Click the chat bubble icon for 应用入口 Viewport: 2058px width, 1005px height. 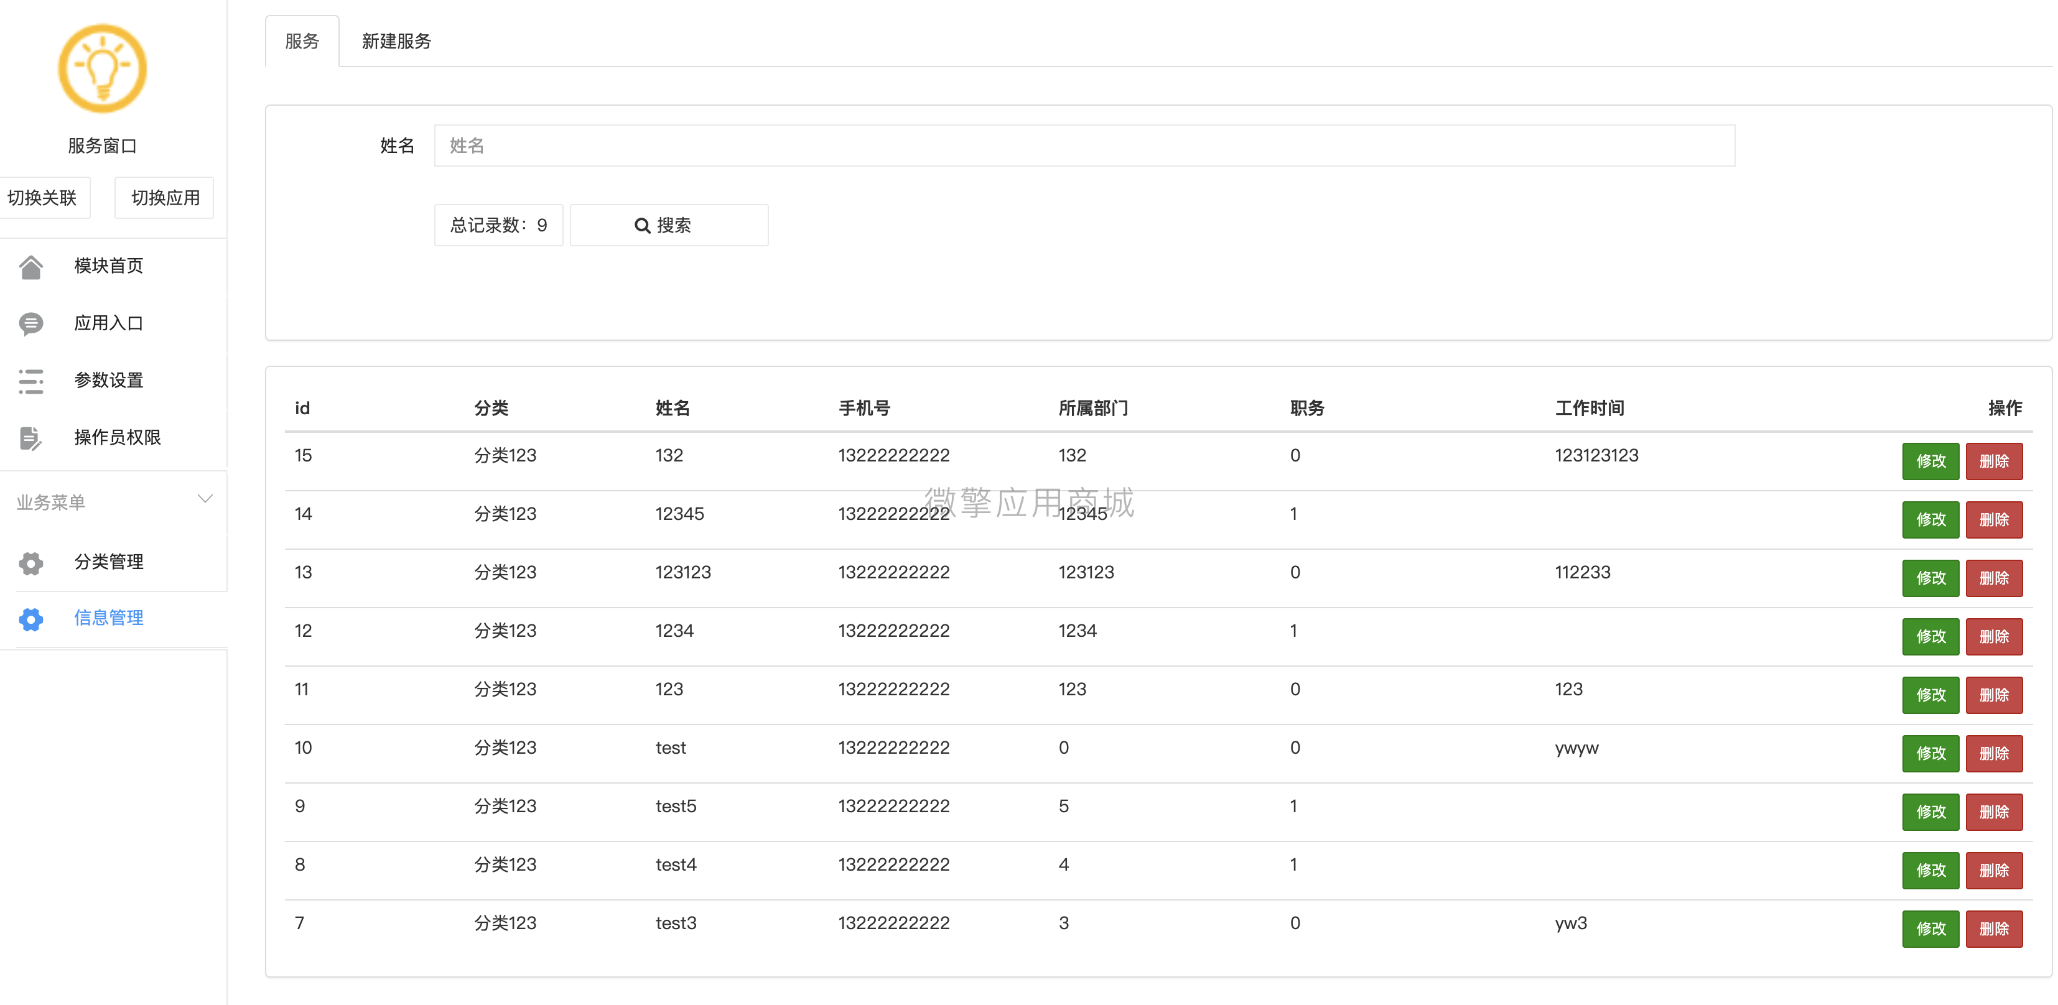click(30, 323)
